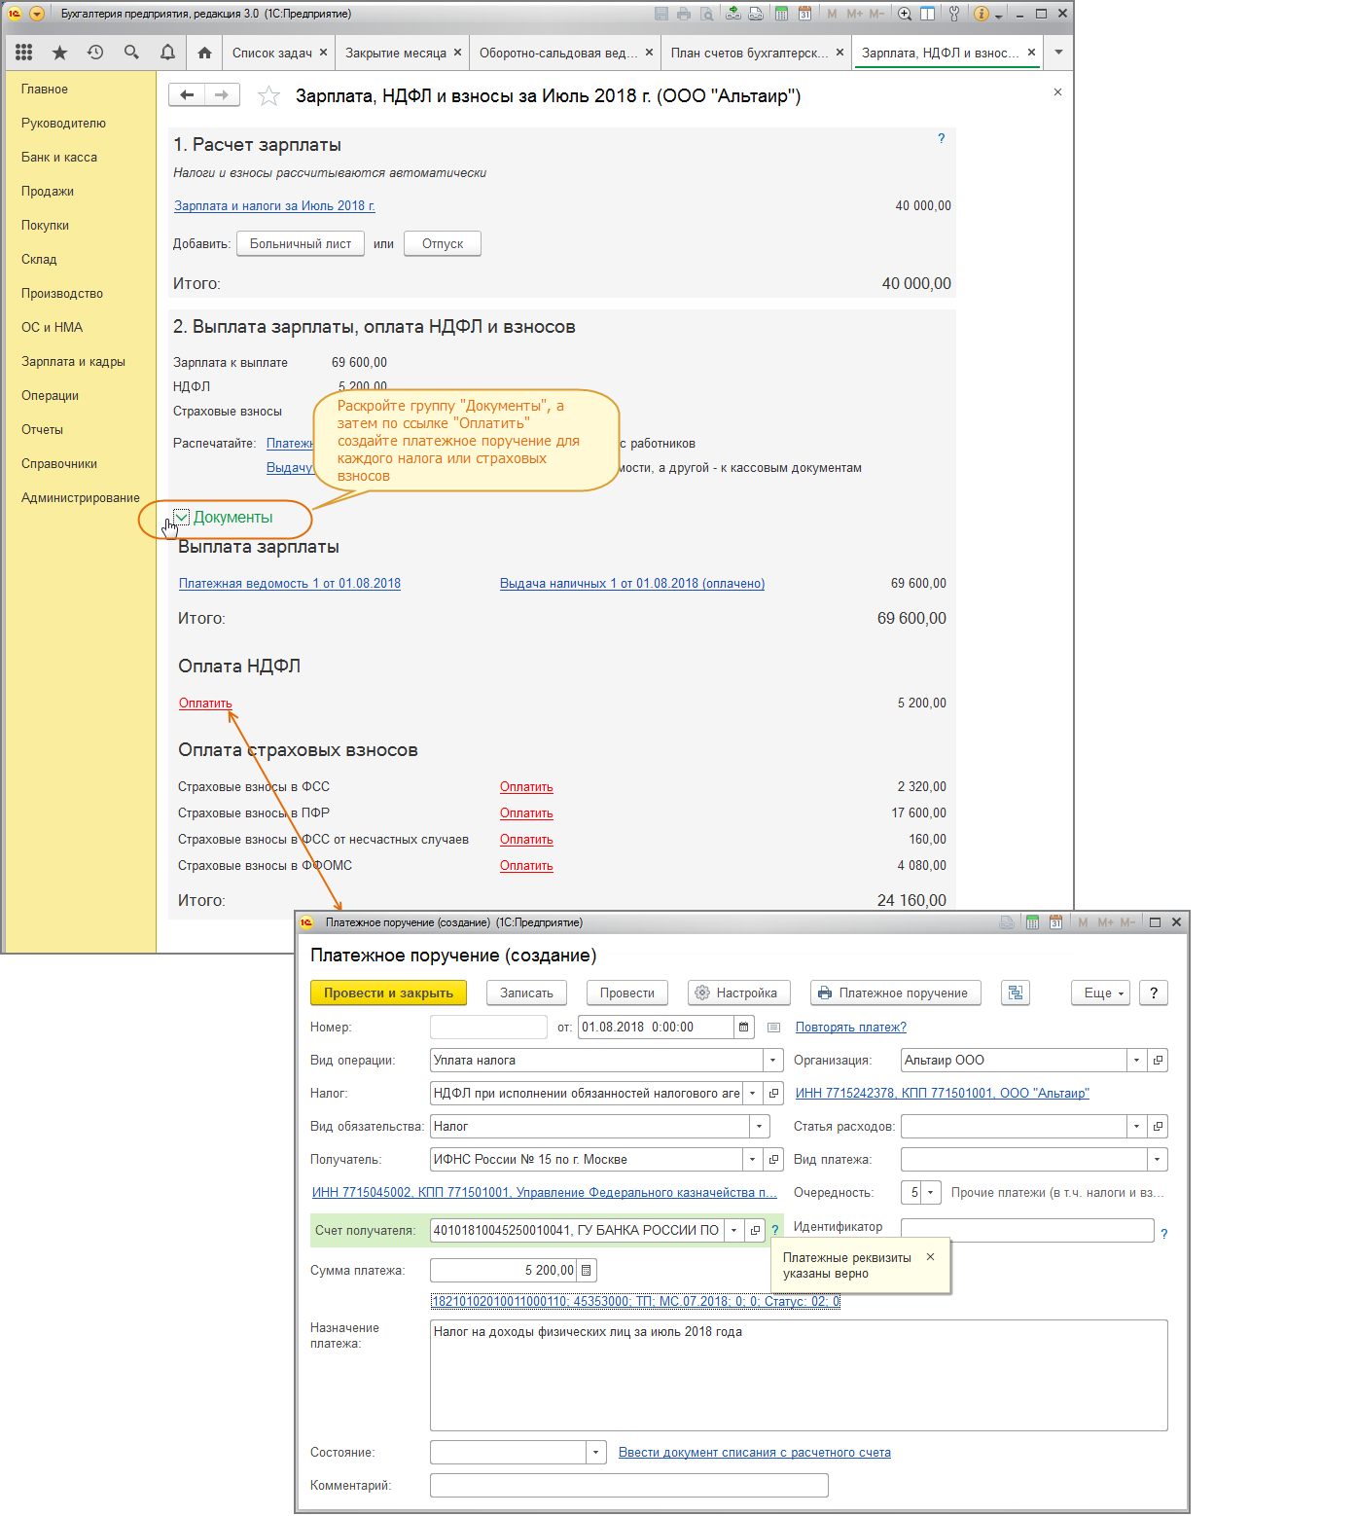1357x1516 pixels.
Task: Open the Еще menu button
Action: point(1102,993)
